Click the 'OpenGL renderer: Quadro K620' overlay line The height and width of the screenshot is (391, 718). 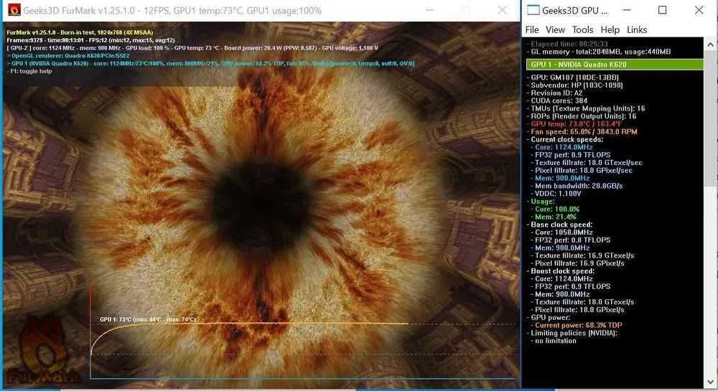click(x=68, y=56)
